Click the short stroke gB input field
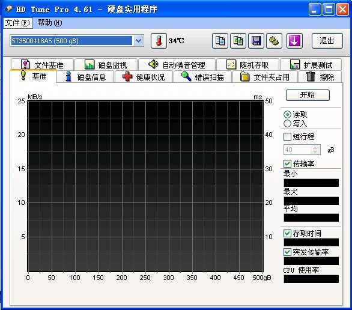 tap(297, 150)
